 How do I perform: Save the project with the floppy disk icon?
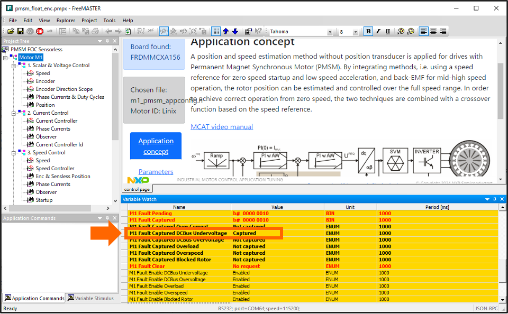(x=21, y=31)
